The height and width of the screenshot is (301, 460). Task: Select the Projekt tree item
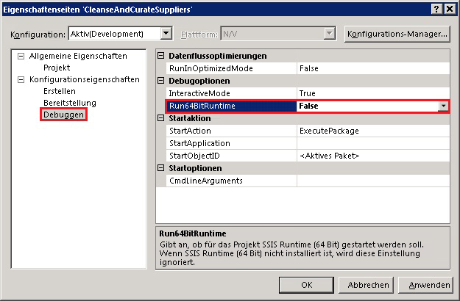pos(57,68)
